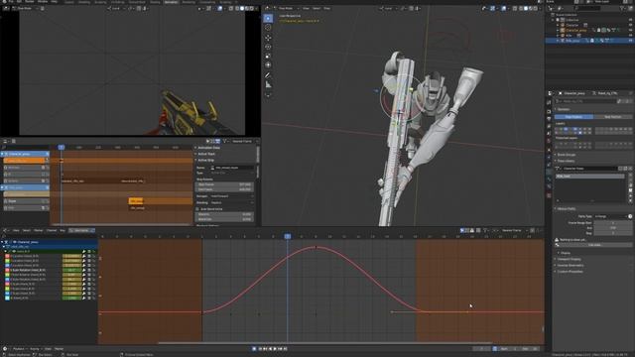Open Nearest Frame snapping dropdown in Graph Editor
Screen dimensions: 635x357
514,230
